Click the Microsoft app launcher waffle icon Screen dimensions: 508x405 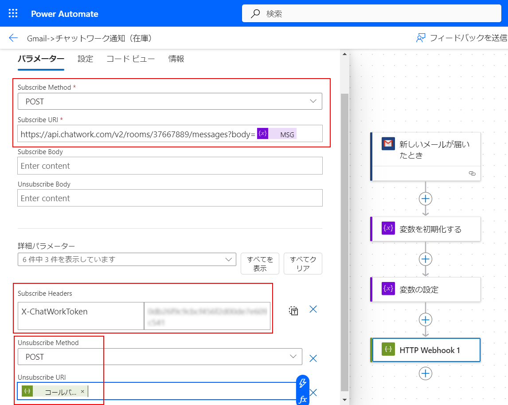point(12,13)
